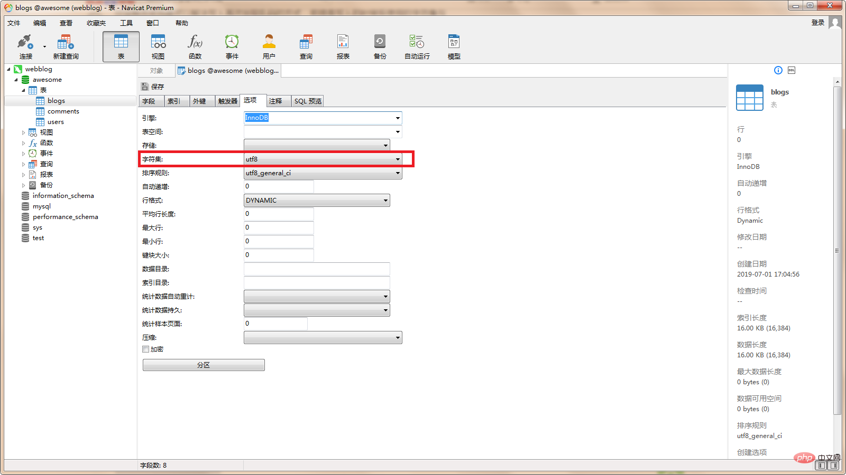Open the row format DYNAMIC dropdown

tap(385, 200)
